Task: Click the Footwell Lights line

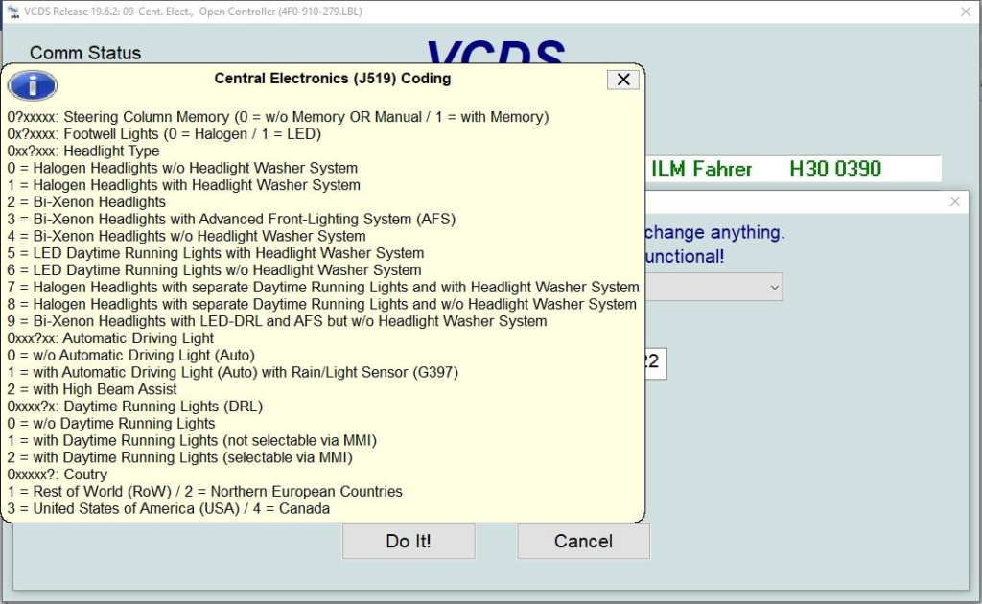Action: (x=164, y=134)
